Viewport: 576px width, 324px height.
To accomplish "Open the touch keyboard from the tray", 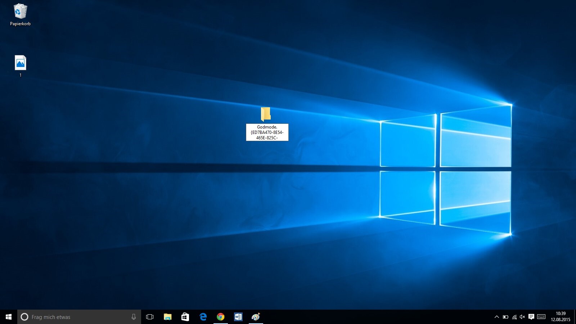I will [x=541, y=317].
